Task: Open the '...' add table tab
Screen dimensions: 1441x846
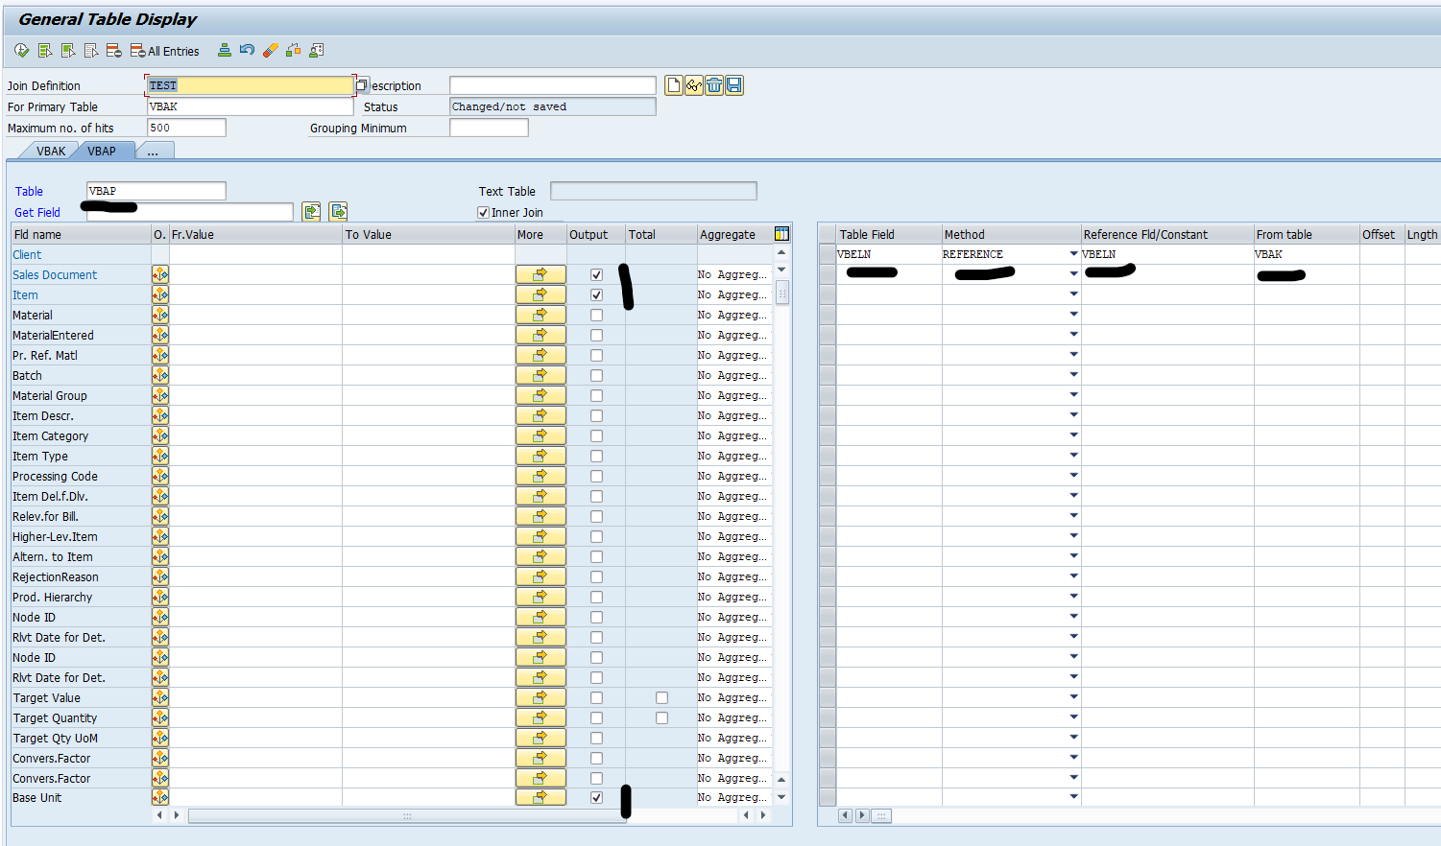Action: pos(153,152)
